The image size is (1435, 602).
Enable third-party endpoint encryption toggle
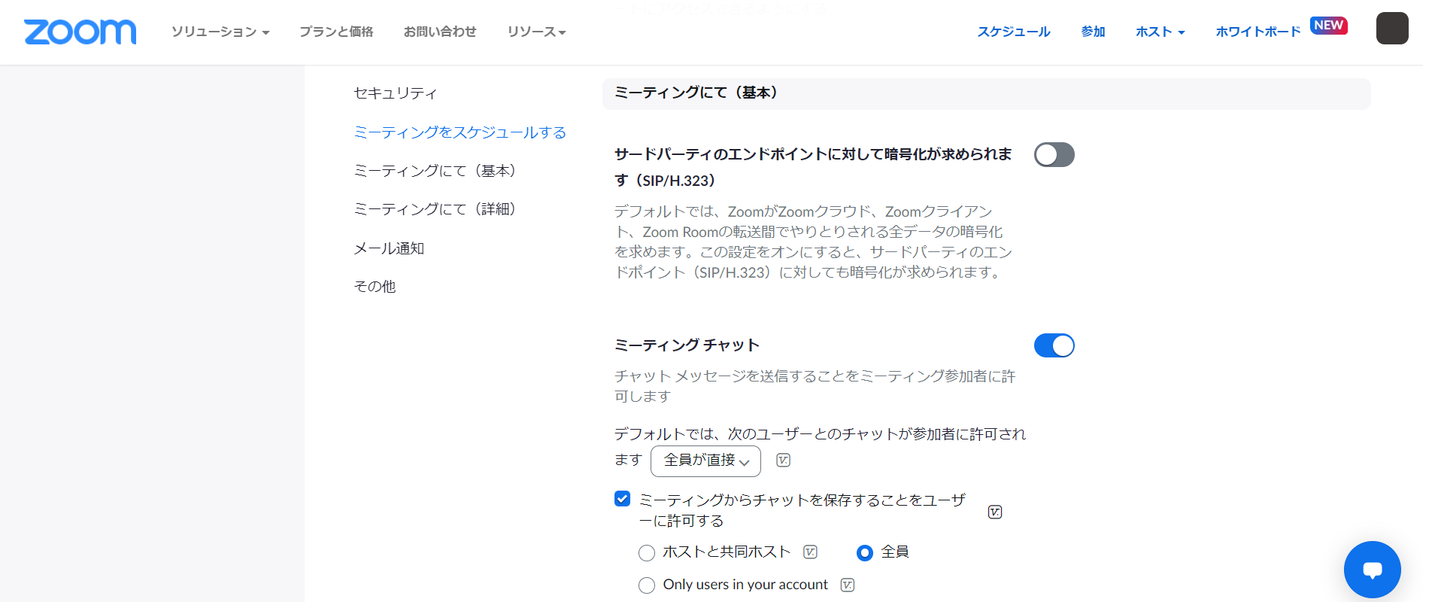tap(1054, 155)
